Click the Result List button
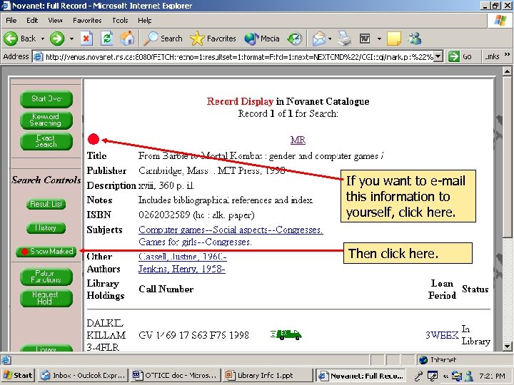The height and width of the screenshot is (385, 514). [x=46, y=204]
